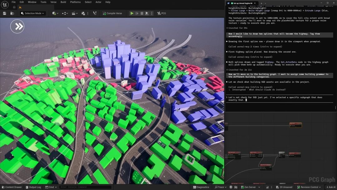Open the Revision Control dropdown

(x=309, y=187)
